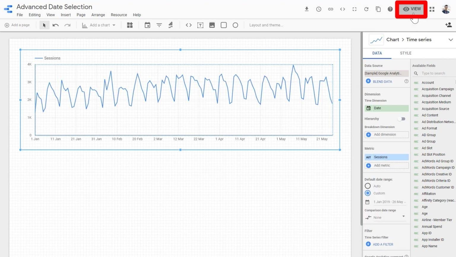
Task: Click the search field under Available Fields
Action: click(x=434, y=73)
